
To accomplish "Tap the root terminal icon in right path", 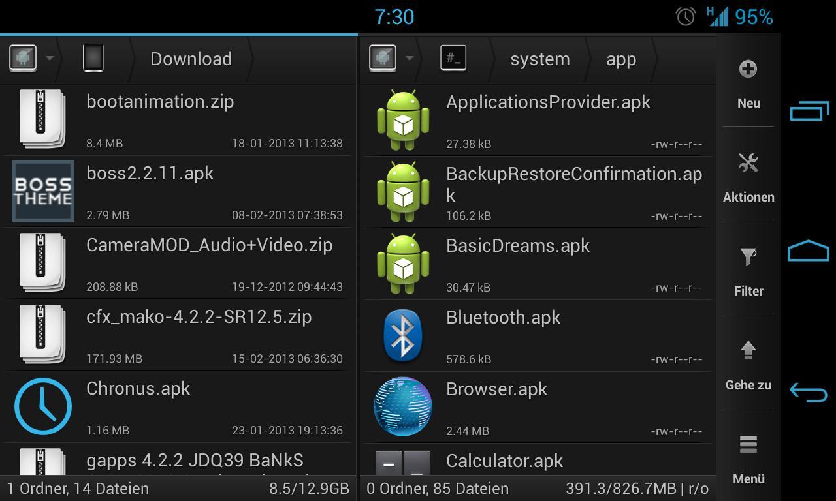I will 453,58.
